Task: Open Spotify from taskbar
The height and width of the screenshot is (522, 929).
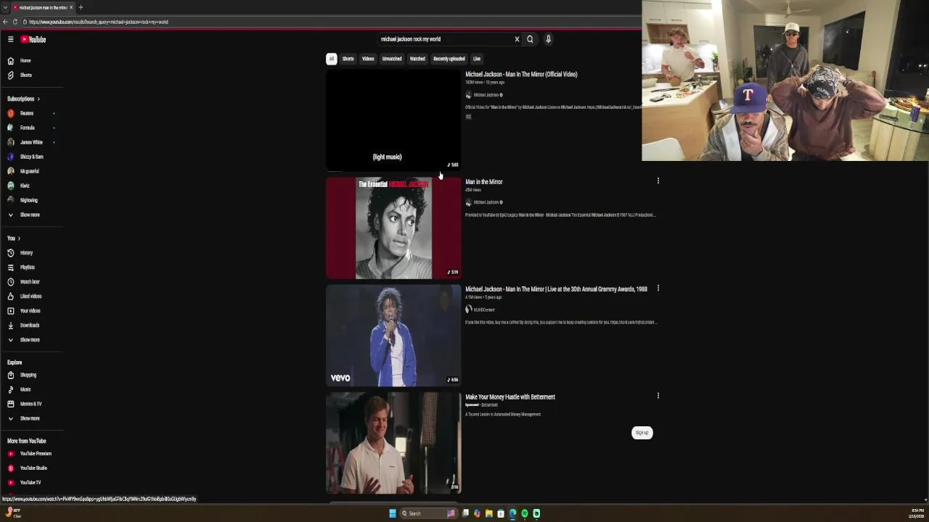Action: click(x=525, y=513)
